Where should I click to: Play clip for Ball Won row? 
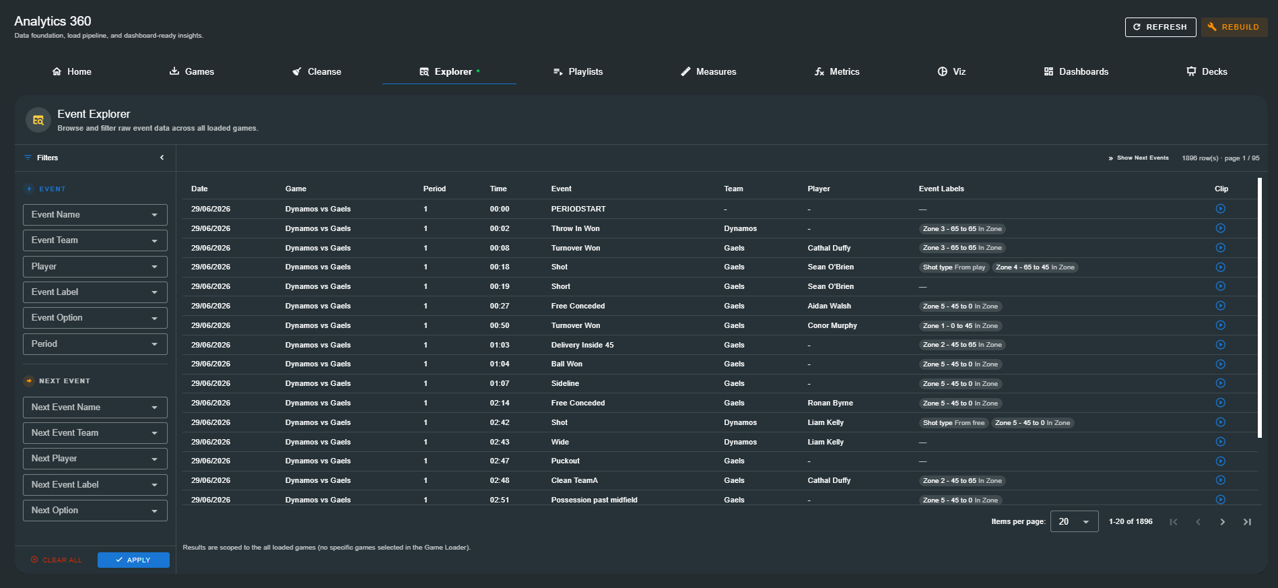point(1220,364)
